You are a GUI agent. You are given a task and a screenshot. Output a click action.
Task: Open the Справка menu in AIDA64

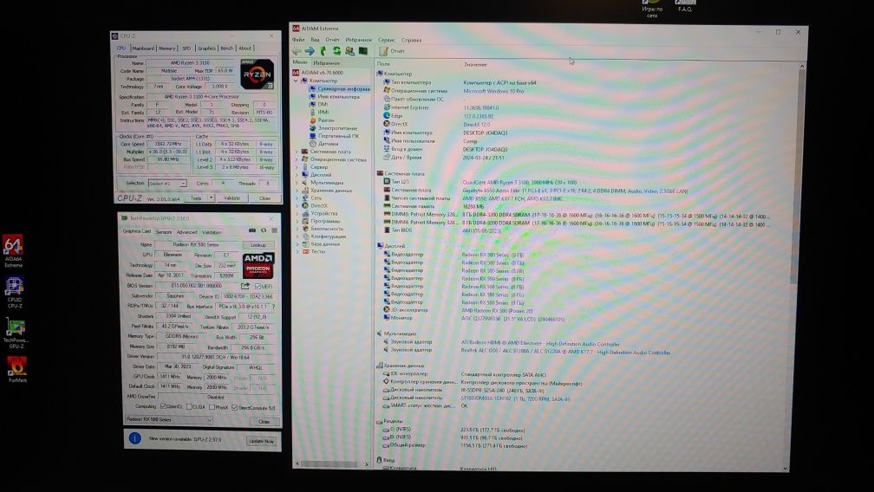411,40
